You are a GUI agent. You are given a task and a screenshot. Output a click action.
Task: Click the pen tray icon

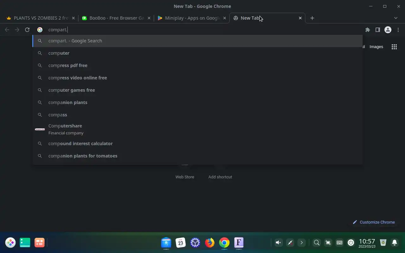[290, 243]
